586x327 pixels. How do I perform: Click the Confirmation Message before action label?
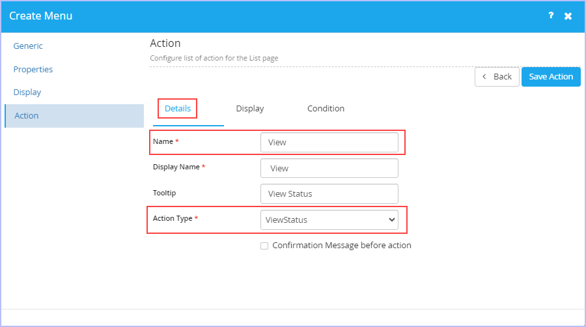342,246
